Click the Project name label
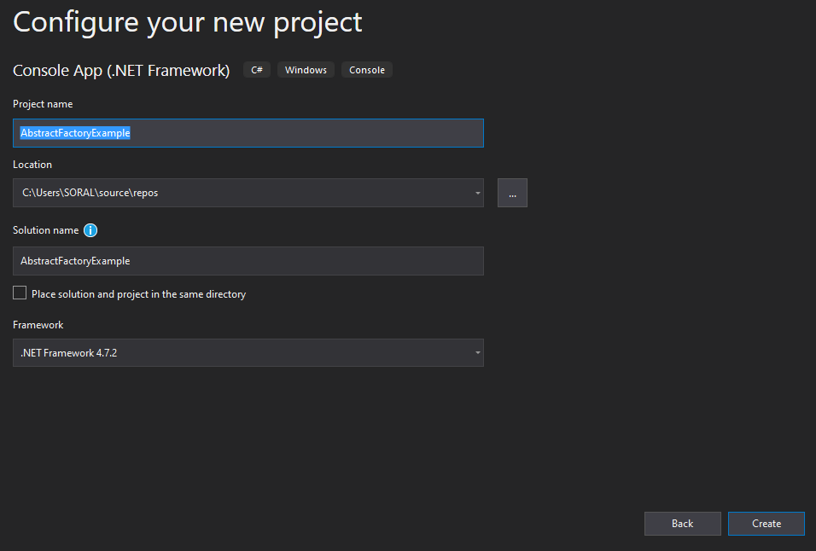 (43, 104)
